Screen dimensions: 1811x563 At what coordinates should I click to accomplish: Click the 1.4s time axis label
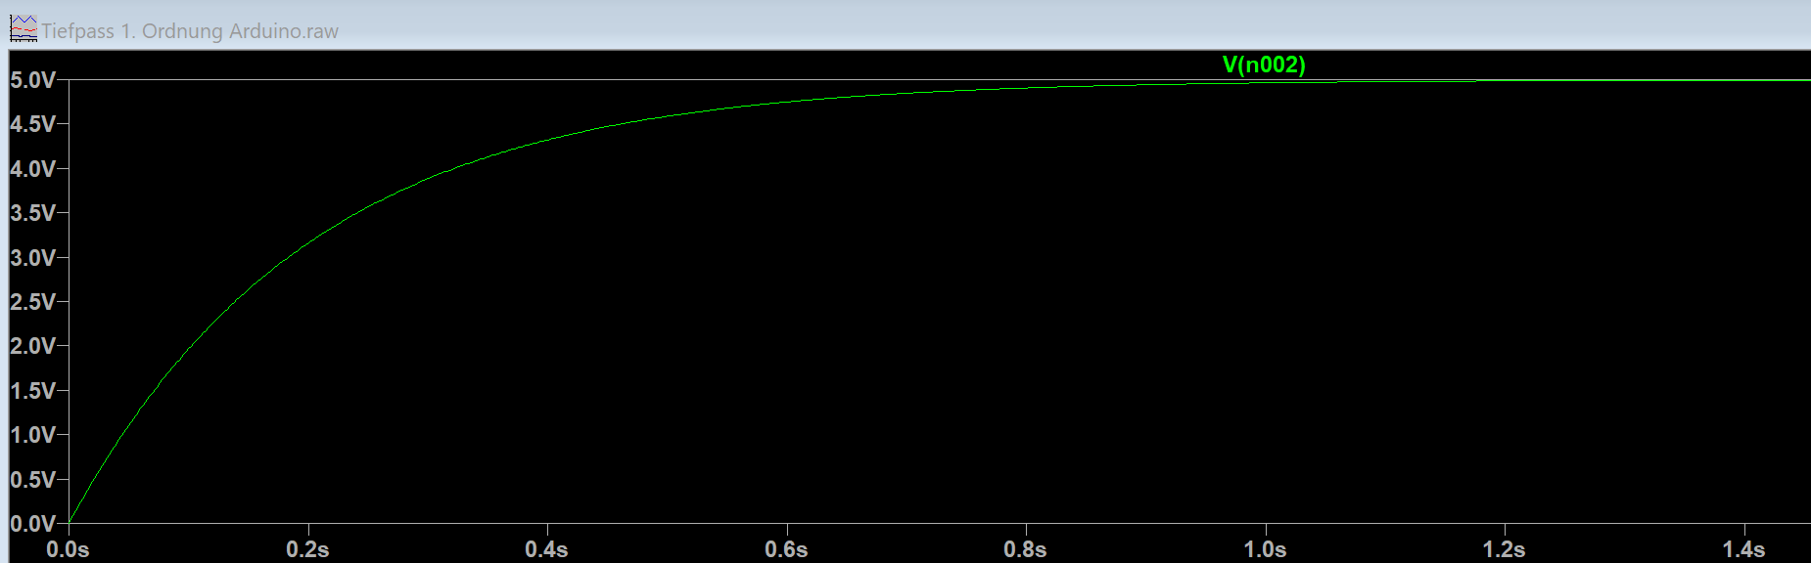pos(1743,549)
